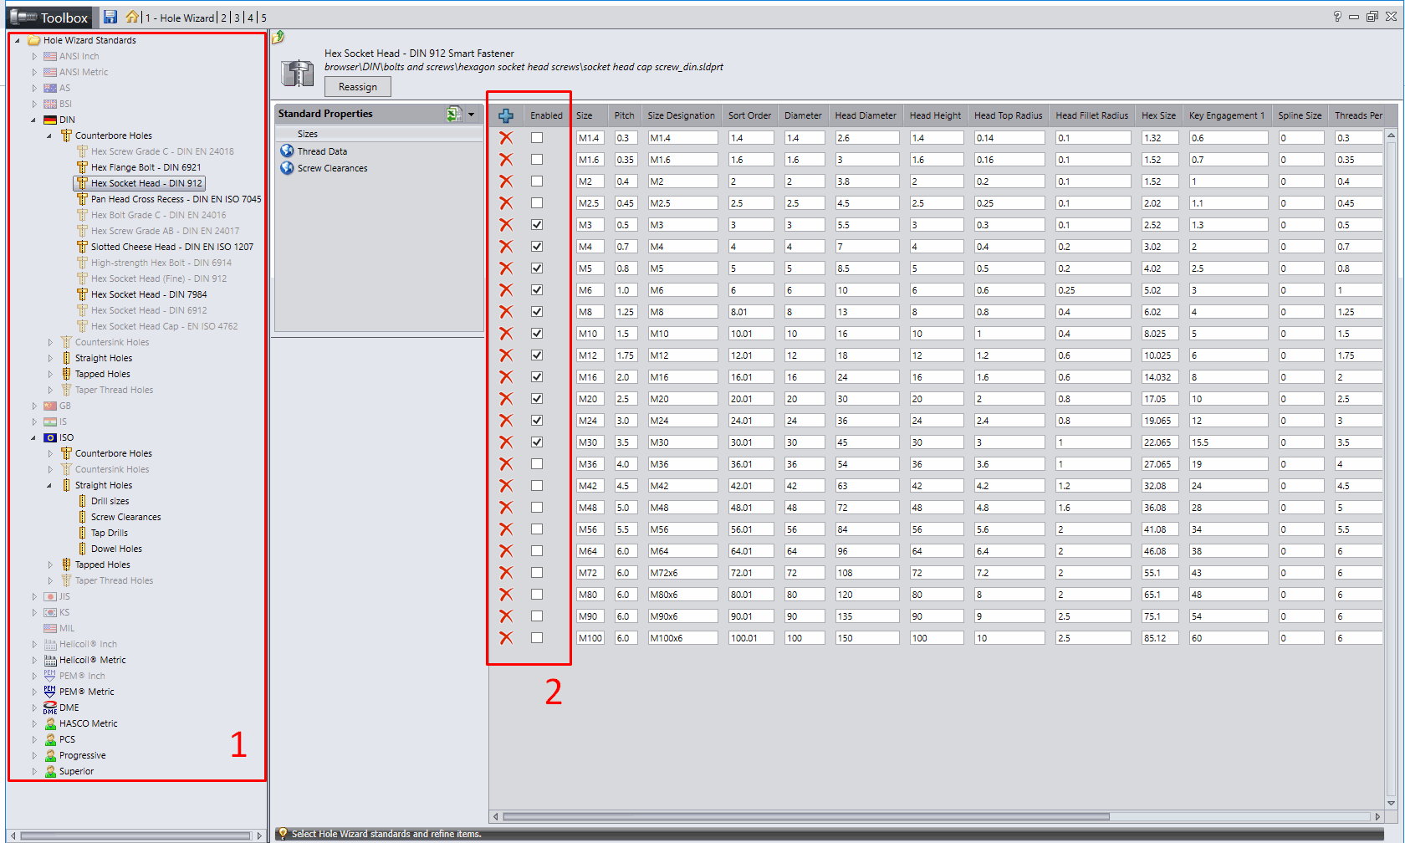Collapse the DIN standards node
This screenshot has width=1405, height=843.
(x=33, y=120)
